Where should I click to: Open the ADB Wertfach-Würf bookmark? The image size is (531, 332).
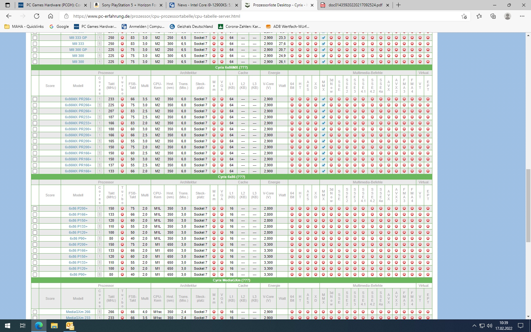[x=288, y=27]
